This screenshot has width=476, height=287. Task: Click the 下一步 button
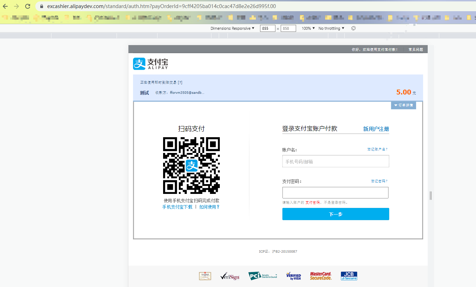coord(336,214)
